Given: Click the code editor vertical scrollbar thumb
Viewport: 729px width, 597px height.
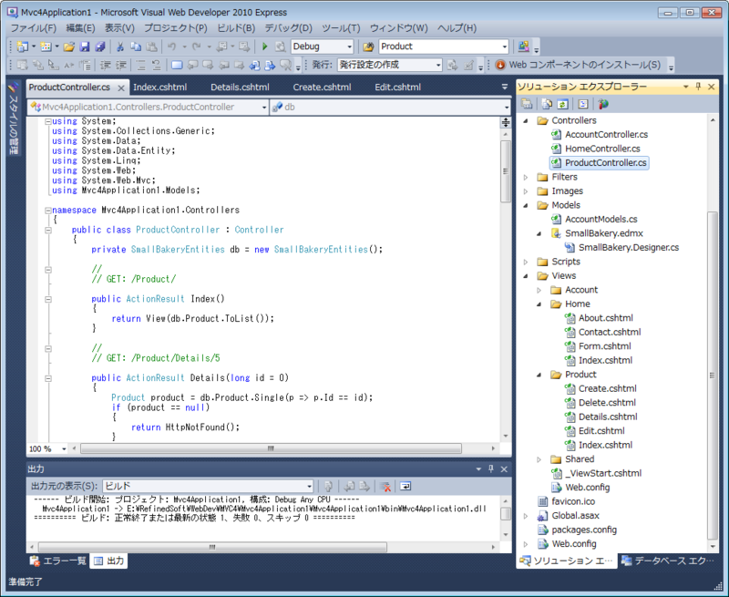Looking at the screenshot, I should pos(506,171).
